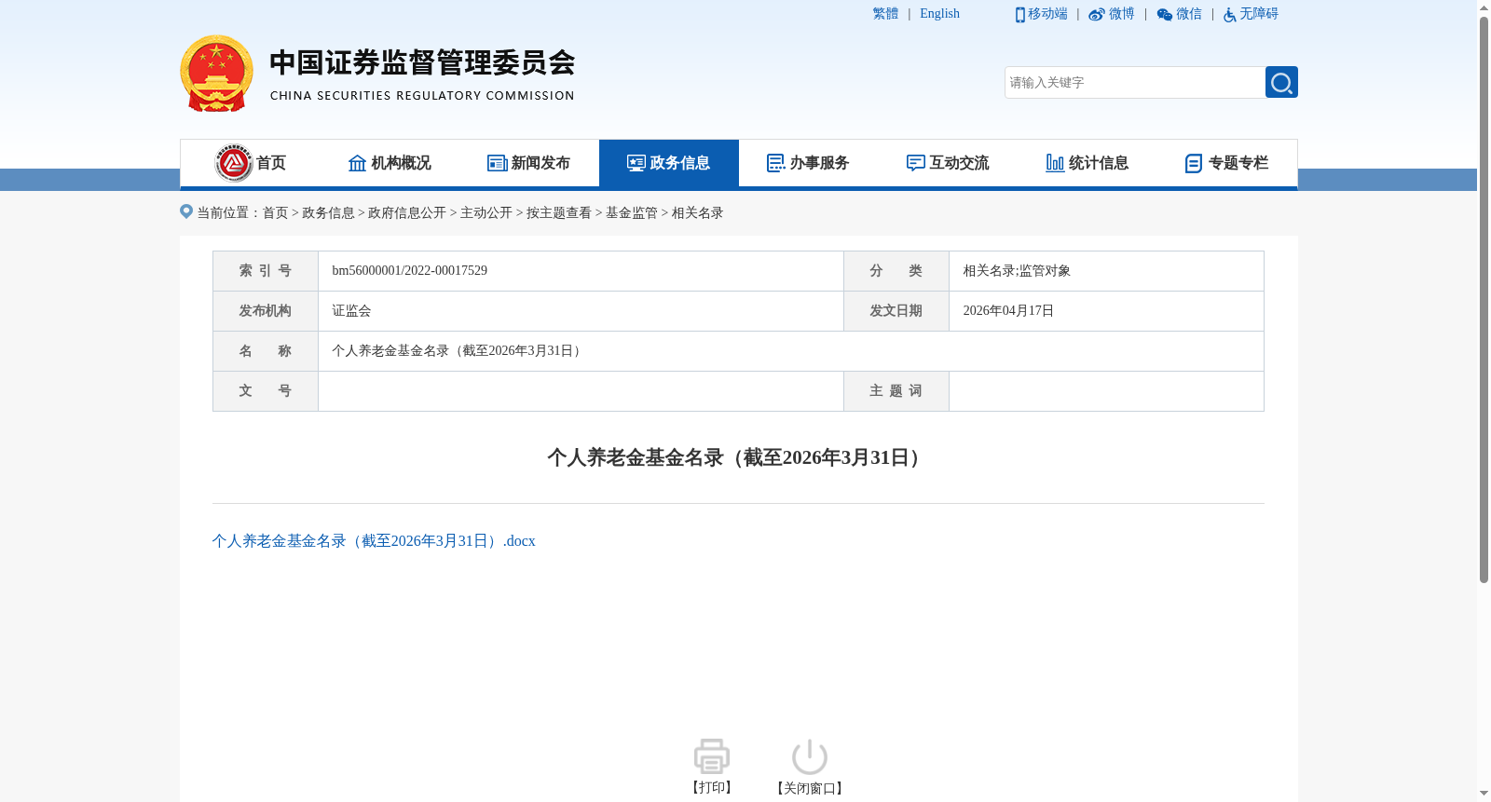Click the location pin icon in breadcrumb

(x=186, y=211)
